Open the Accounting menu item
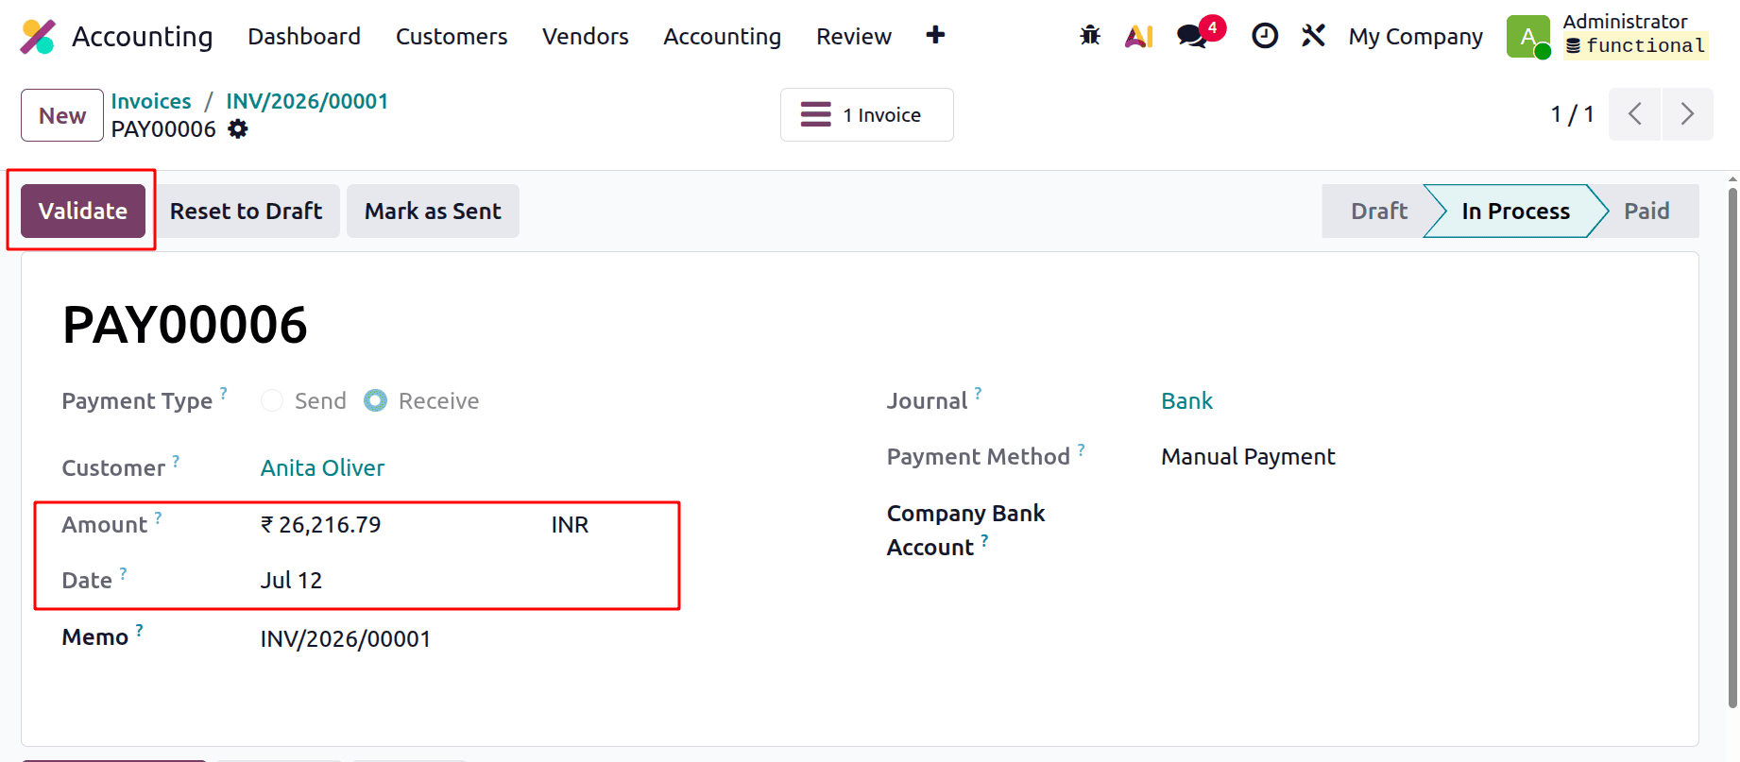 (722, 36)
